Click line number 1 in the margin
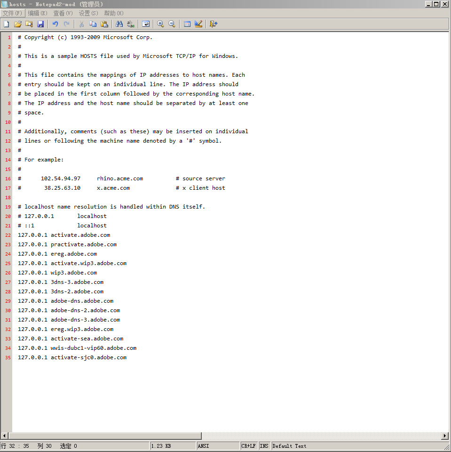Screen dimensions: 451x452 pyautogui.click(x=9, y=37)
